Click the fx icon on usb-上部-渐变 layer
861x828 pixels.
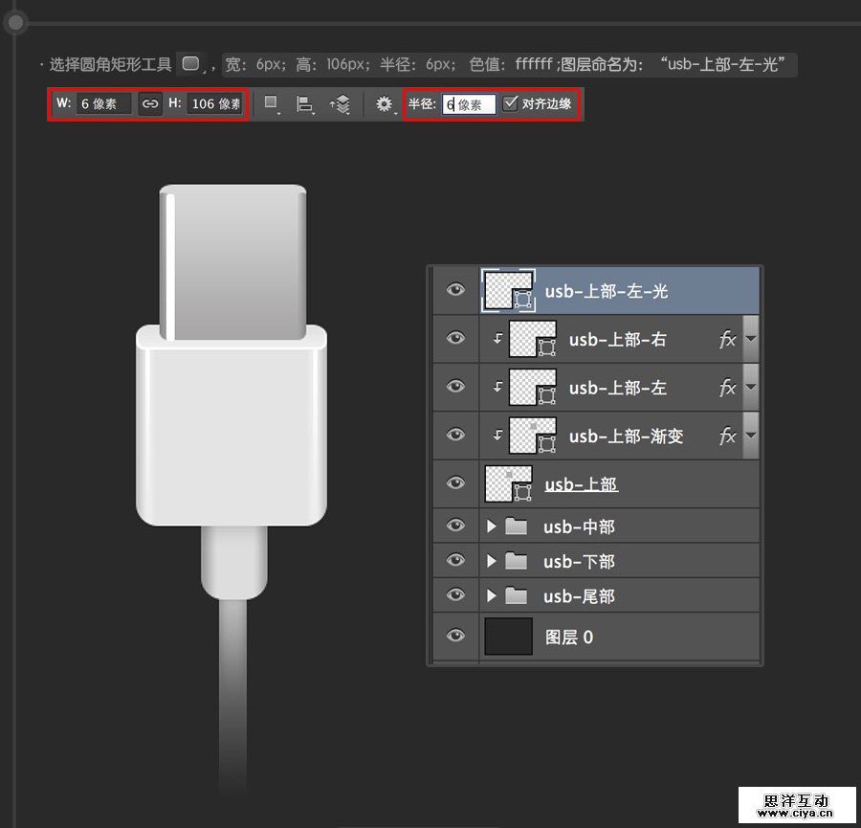tap(728, 436)
